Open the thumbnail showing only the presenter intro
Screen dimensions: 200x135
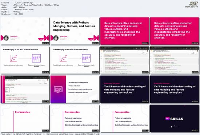pos(25,31)
